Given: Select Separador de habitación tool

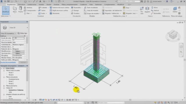Looking at the screenshot, I should (x=112, y=10).
